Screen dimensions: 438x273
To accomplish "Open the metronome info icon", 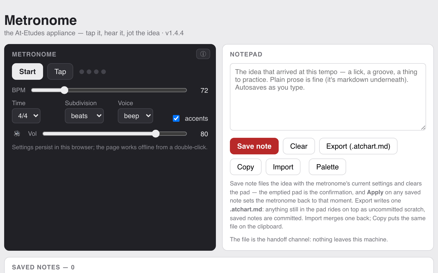I will (203, 54).
